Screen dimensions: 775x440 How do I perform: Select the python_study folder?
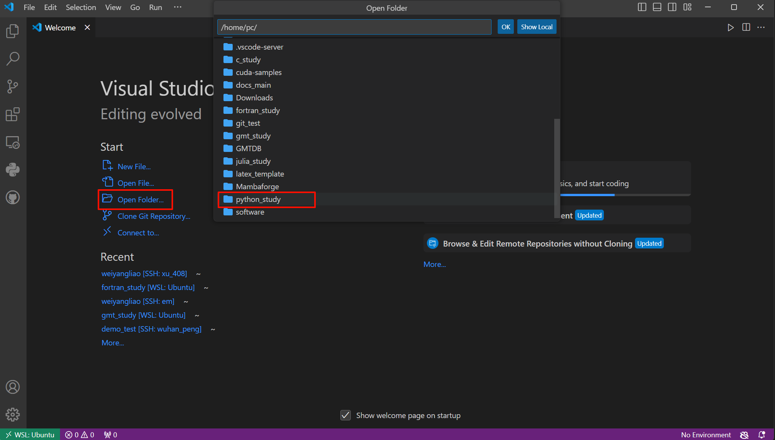pos(386,199)
